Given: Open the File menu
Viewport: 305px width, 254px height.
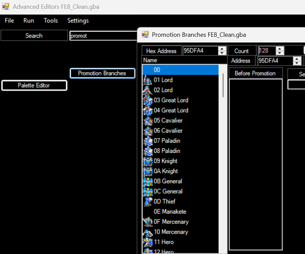Looking at the screenshot, I should 9,21.
